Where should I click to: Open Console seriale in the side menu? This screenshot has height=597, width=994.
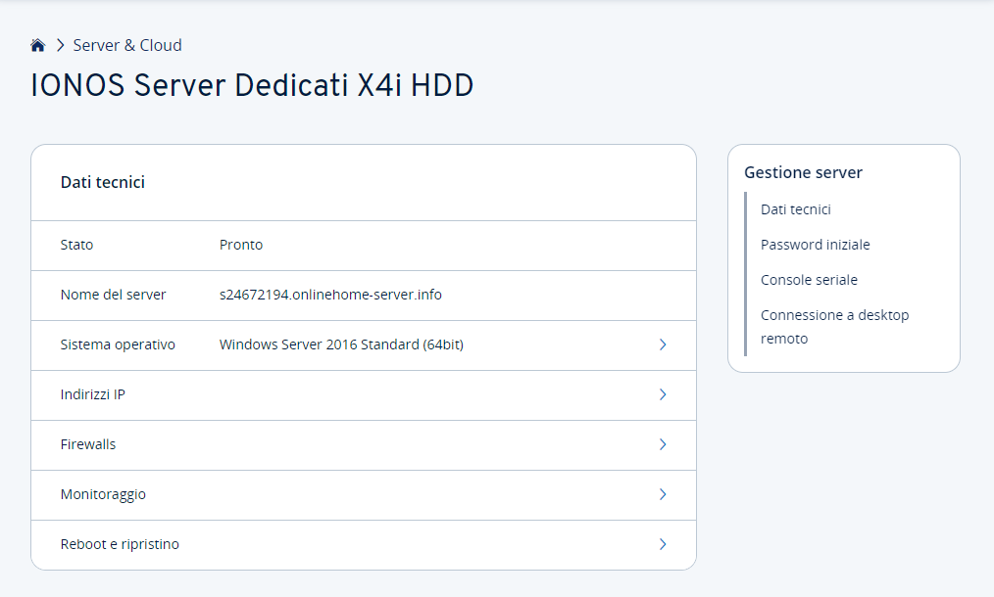tap(809, 280)
